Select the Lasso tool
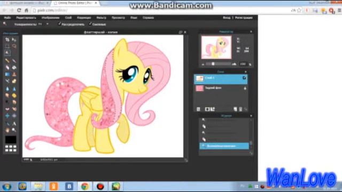342x192 pixels. pyautogui.click(x=14, y=46)
